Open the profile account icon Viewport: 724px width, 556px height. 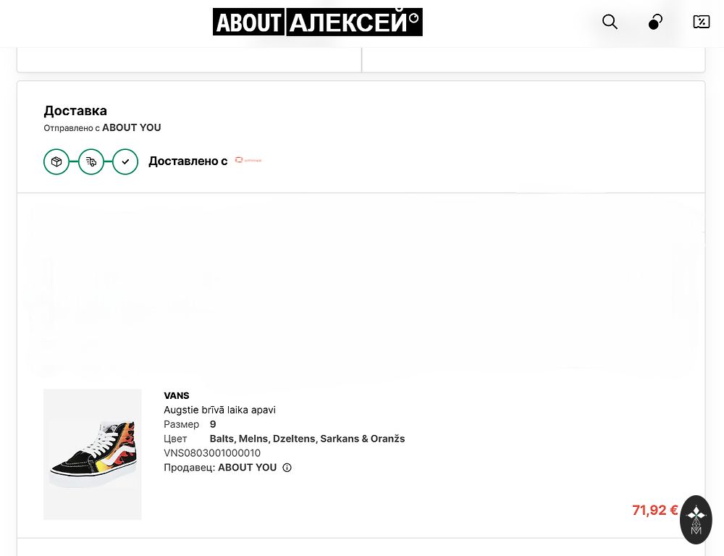(655, 22)
